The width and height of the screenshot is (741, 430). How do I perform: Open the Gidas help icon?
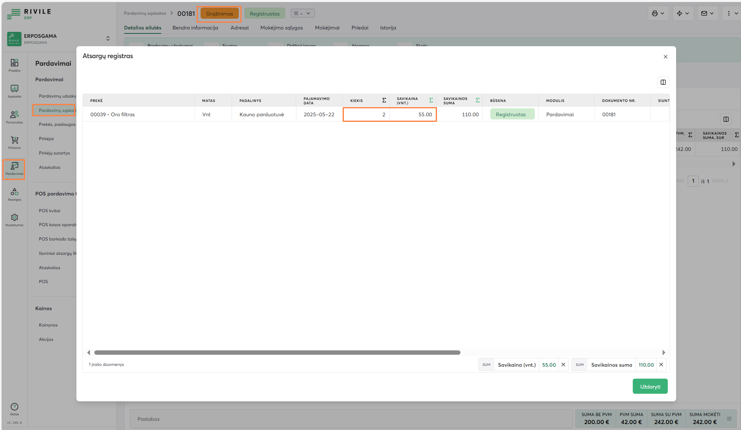point(14,409)
